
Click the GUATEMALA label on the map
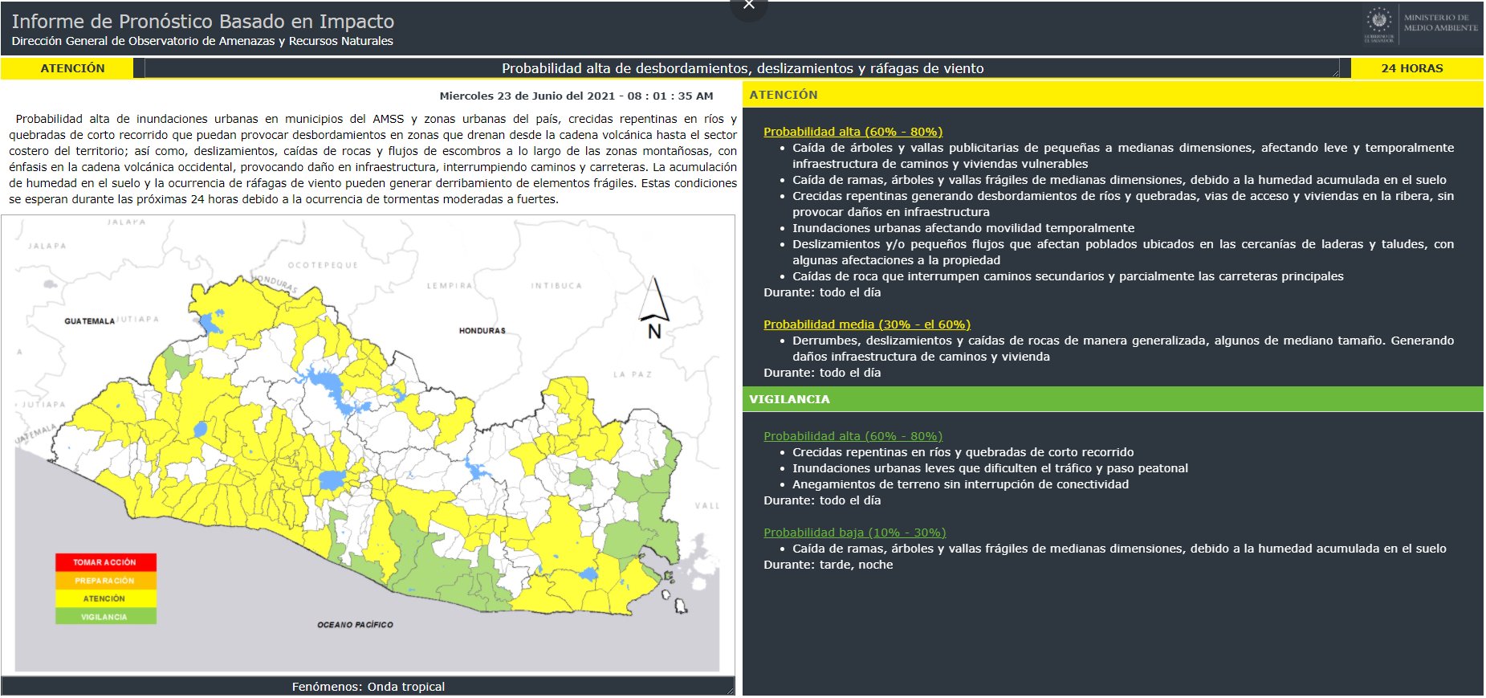(x=89, y=321)
